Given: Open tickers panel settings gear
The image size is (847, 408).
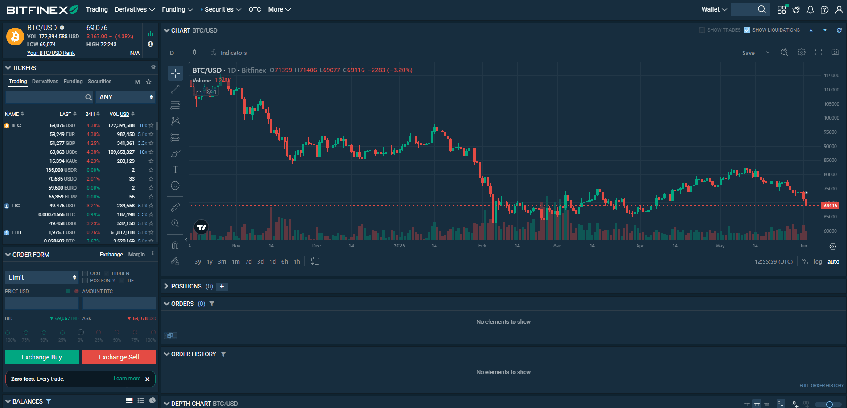Looking at the screenshot, I should point(153,67).
